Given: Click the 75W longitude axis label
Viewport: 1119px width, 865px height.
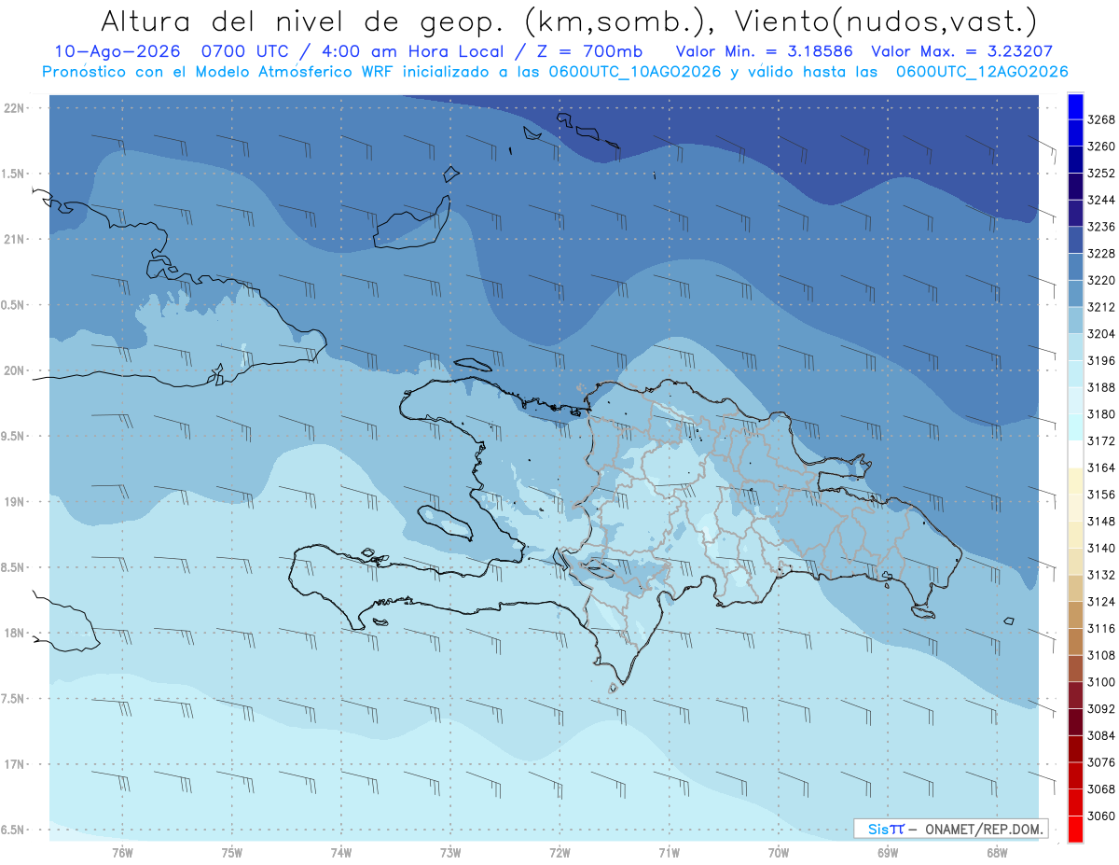Looking at the screenshot, I should (x=232, y=853).
